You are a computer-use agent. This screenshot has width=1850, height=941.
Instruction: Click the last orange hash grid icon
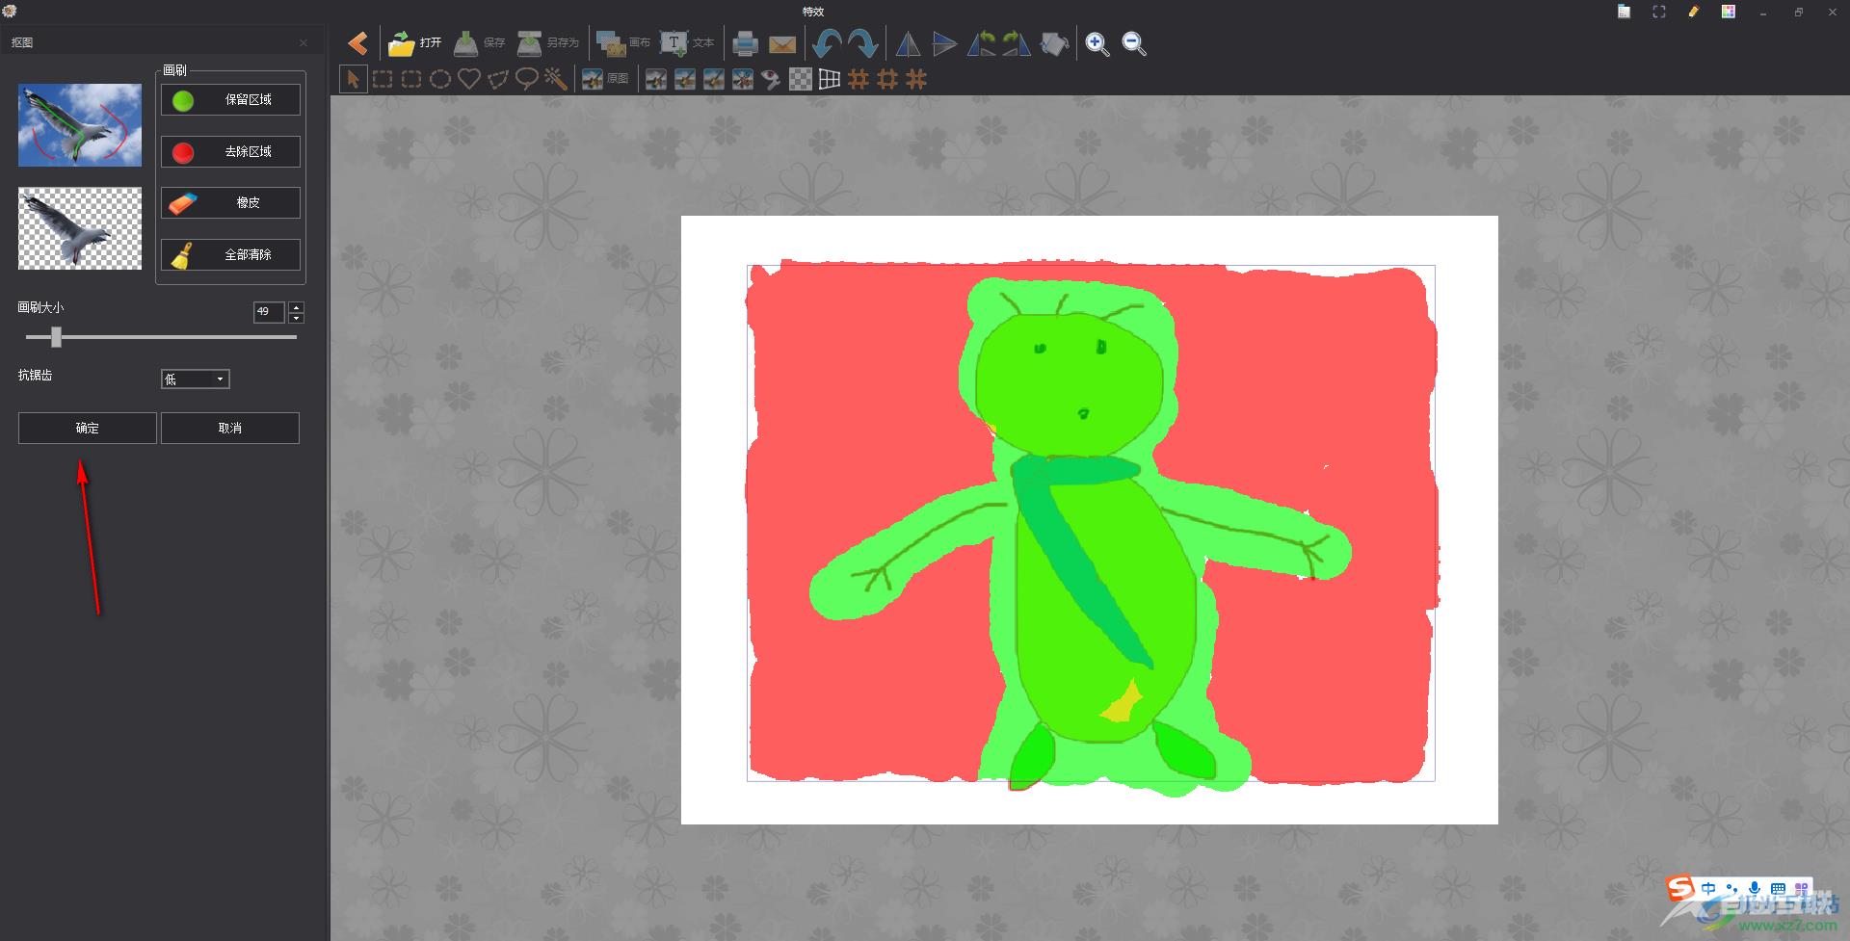[x=916, y=79]
